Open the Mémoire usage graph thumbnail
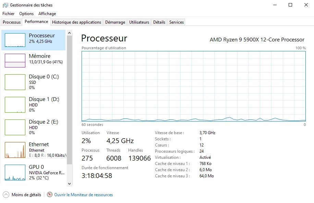Screen dimensions: 314x203 [x=15, y=60]
